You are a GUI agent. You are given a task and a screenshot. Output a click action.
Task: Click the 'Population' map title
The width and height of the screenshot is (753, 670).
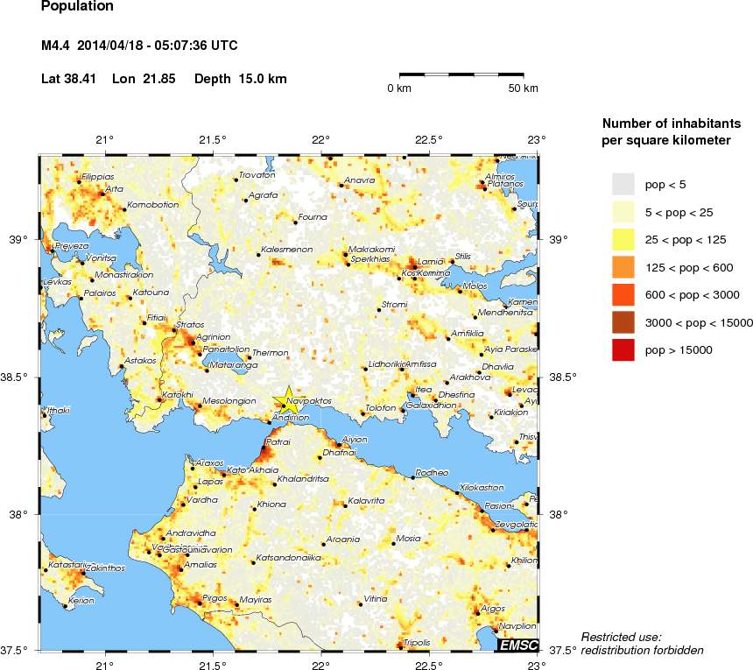point(77,7)
